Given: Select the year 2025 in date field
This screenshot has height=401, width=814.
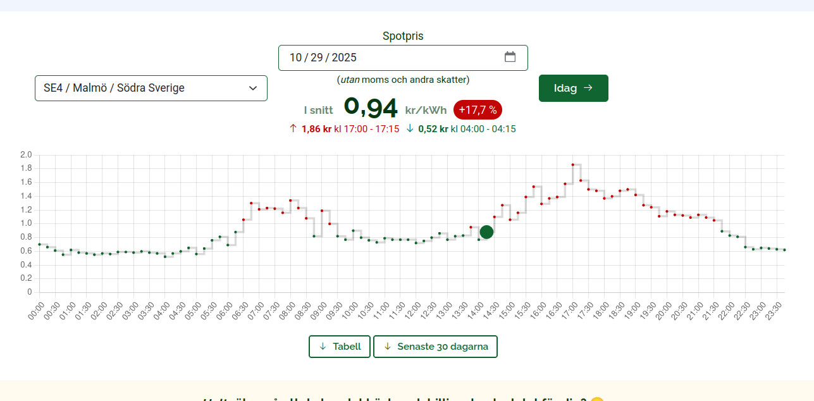Looking at the screenshot, I should pyautogui.click(x=344, y=58).
